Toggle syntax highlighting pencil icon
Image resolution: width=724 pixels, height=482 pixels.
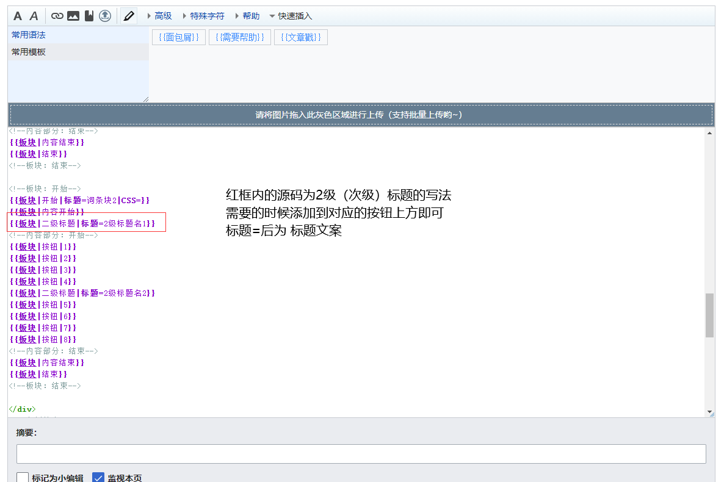click(x=128, y=16)
